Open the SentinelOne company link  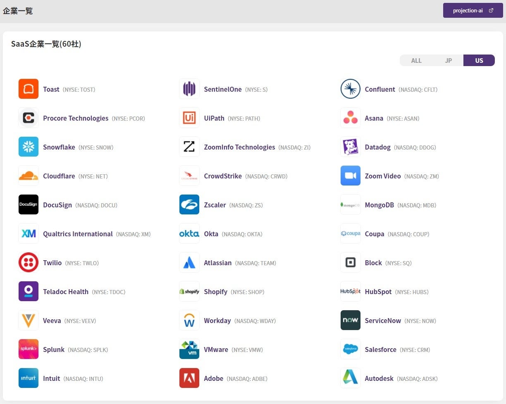(x=223, y=89)
